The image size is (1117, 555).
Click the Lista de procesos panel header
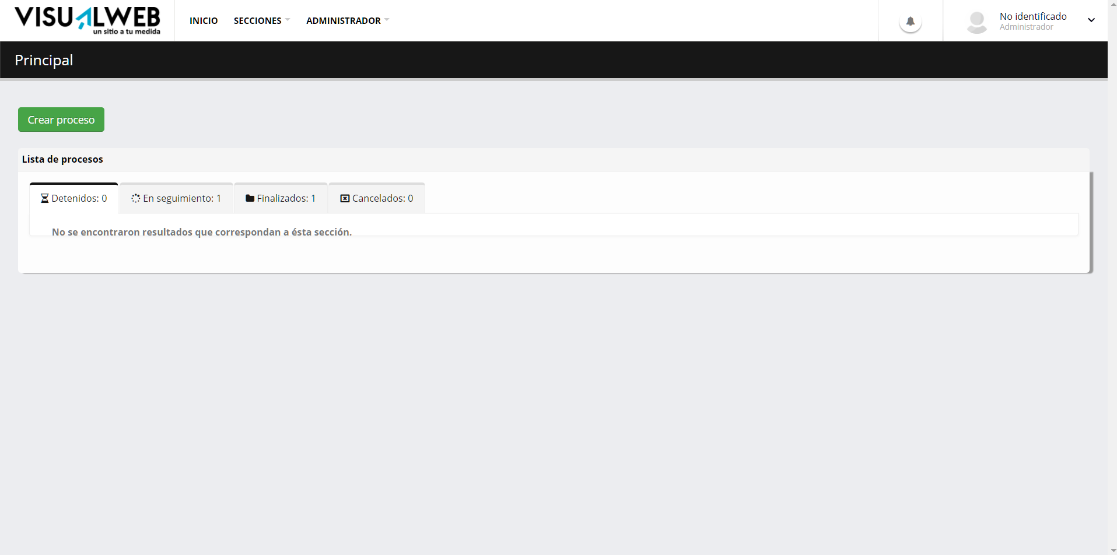[62, 159]
